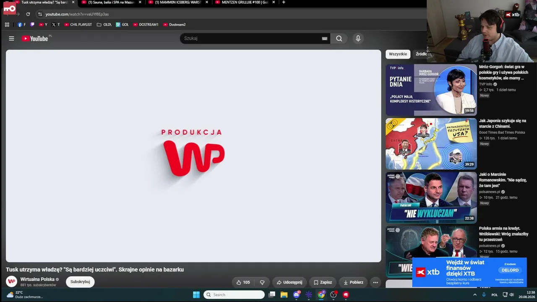
Task: Click the tray microphone icon
Action: [x=484, y=295]
